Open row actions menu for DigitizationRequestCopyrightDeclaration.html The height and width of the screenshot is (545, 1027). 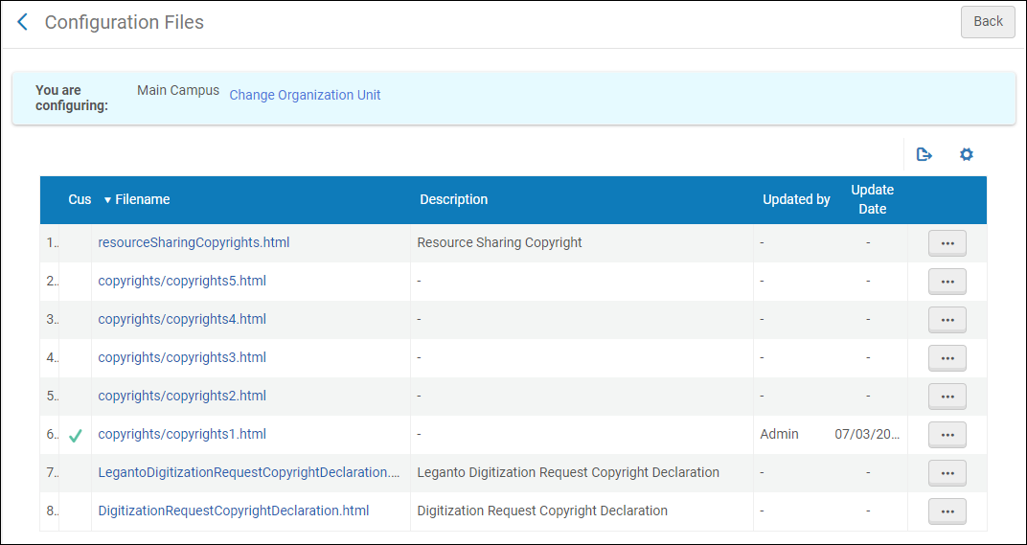(947, 511)
